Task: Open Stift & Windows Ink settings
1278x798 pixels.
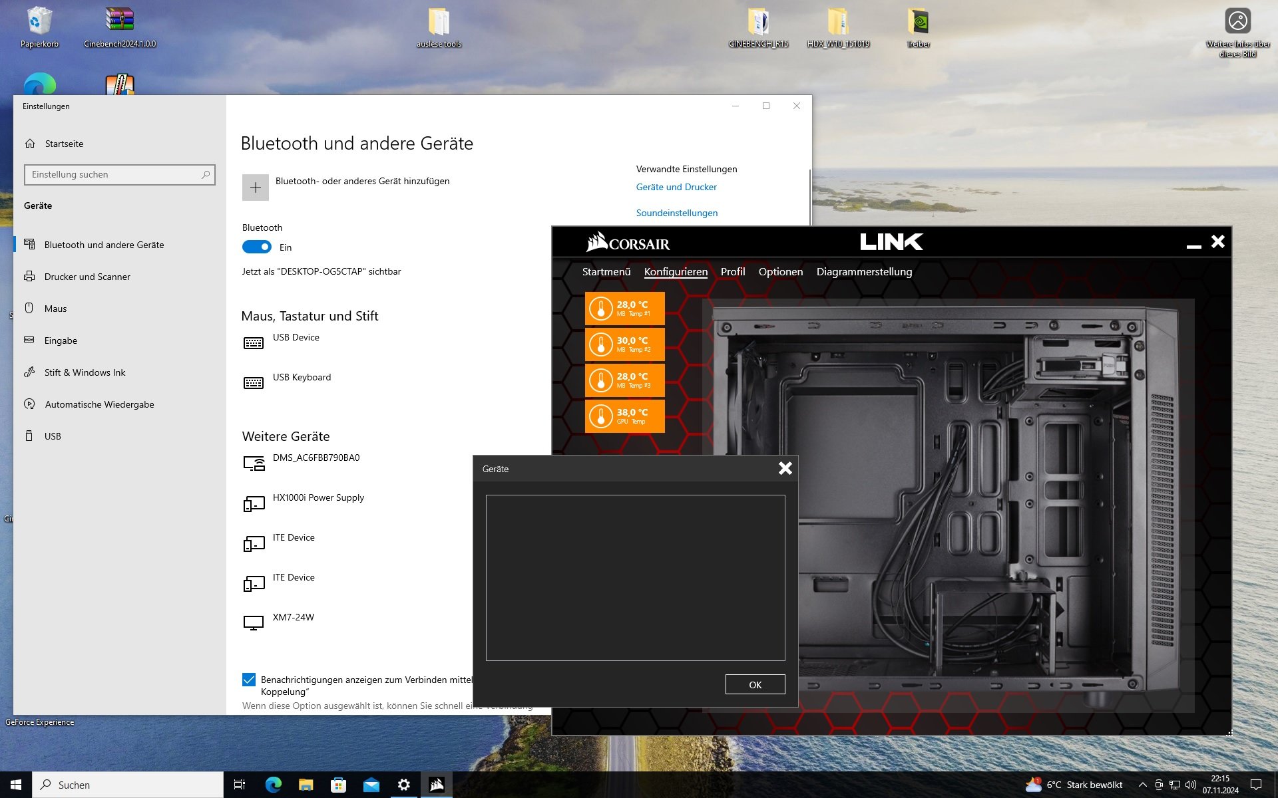Action: click(120, 372)
